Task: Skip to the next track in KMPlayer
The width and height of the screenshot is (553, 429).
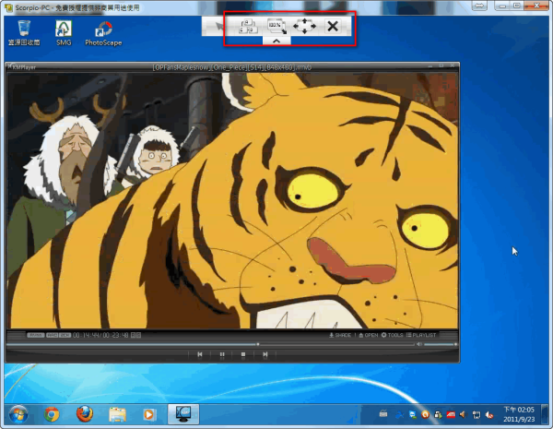Action: 264,353
